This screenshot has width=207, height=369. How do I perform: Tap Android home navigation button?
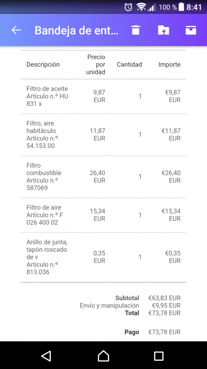[x=103, y=356]
